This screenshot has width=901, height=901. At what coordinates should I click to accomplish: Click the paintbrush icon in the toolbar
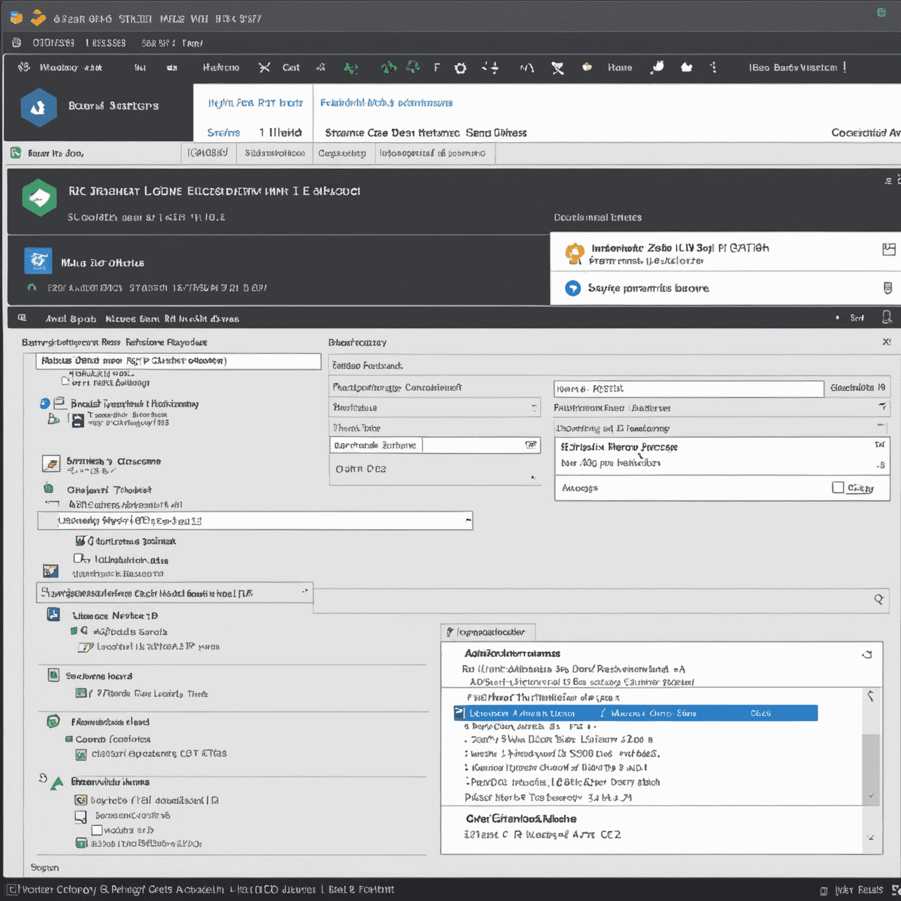point(658,67)
